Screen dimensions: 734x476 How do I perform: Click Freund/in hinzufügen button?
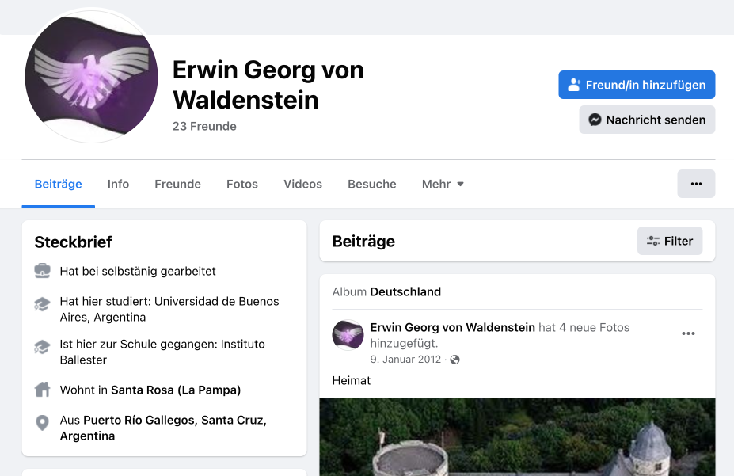tap(637, 85)
